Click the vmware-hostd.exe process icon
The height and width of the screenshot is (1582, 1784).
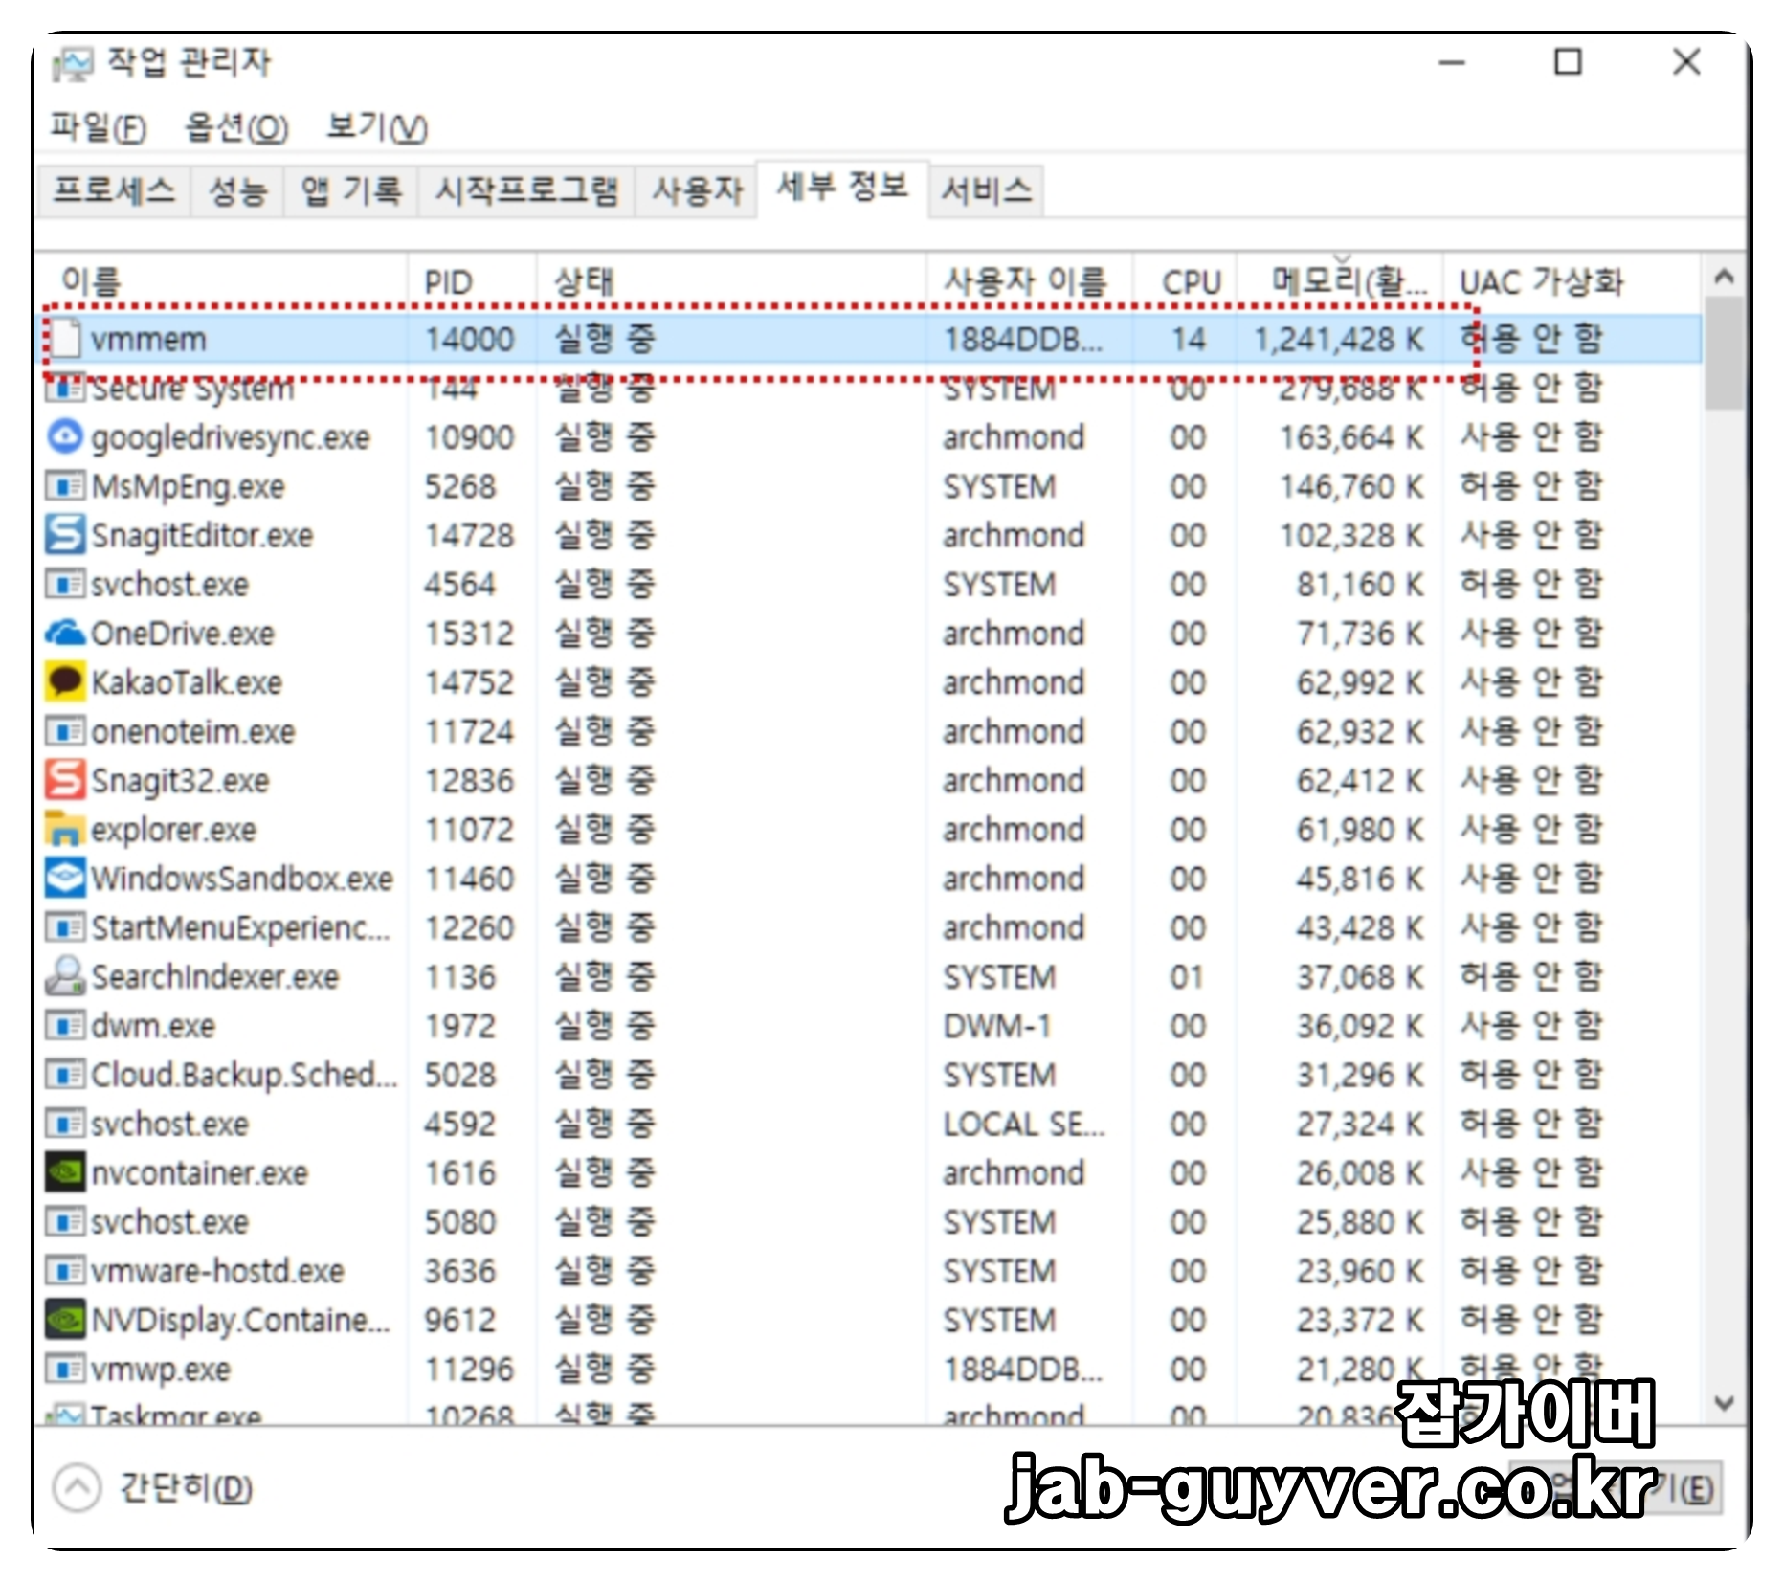pyautogui.click(x=65, y=1271)
